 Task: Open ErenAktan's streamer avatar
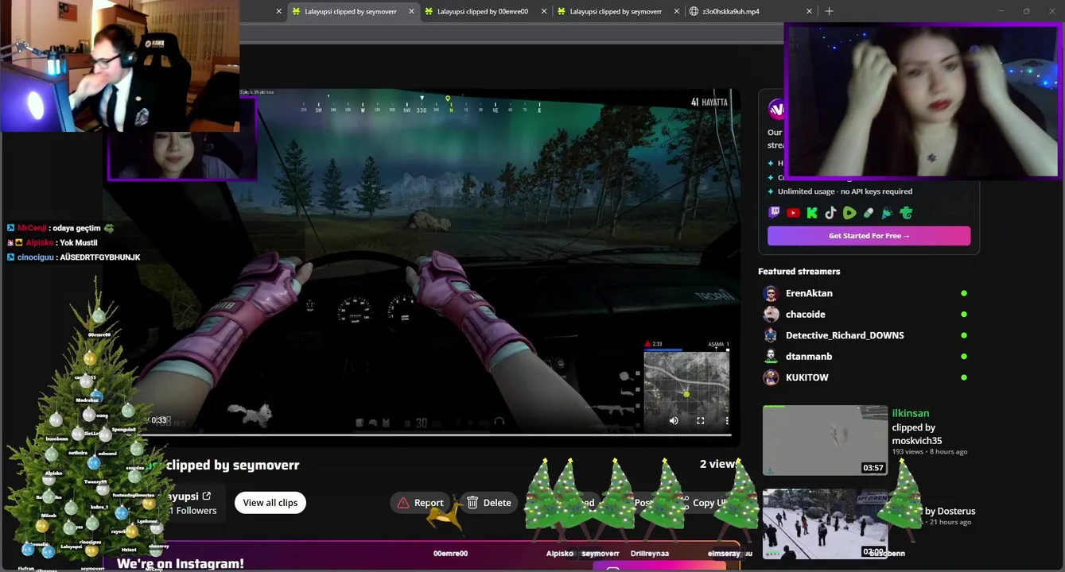pos(771,293)
